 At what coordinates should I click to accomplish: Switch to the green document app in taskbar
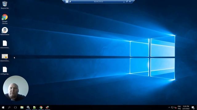(34, 107)
